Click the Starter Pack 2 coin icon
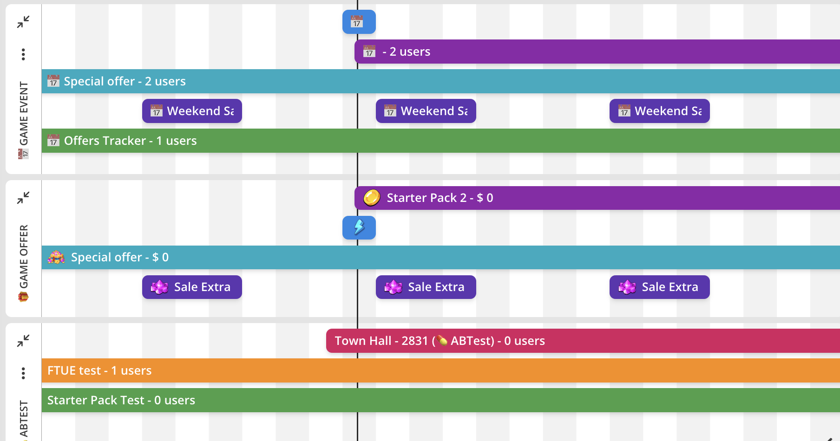 point(372,198)
